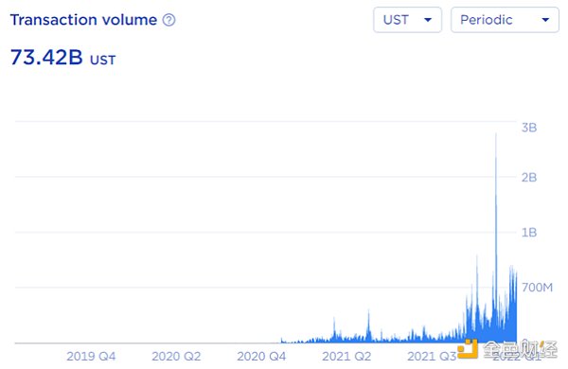Open the UST currency dropdown
The image size is (568, 369).
point(407,20)
